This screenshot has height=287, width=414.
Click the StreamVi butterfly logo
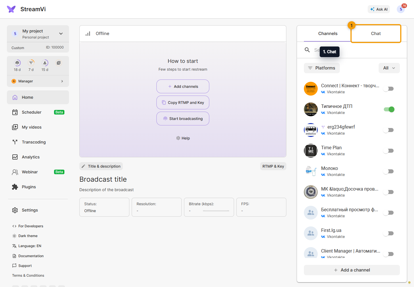tap(11, 9)
